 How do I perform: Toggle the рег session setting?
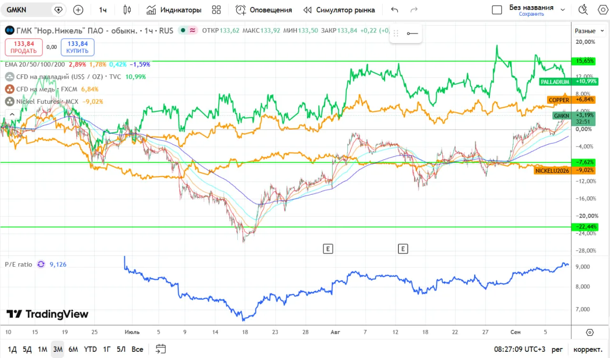pyautogui.click(x=557, y=349)
